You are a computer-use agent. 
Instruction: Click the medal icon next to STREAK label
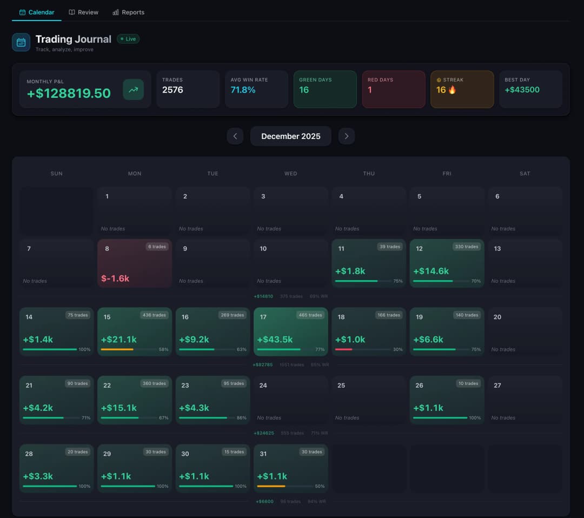click(439, 80)
